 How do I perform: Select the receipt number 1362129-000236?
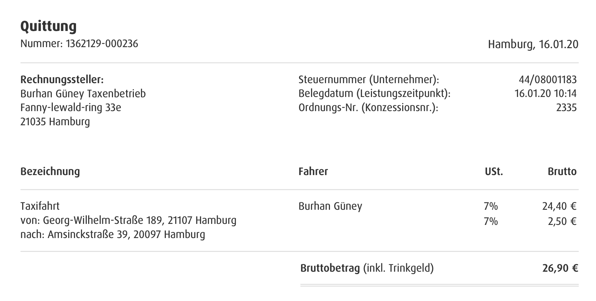click(x=102, y=44)
